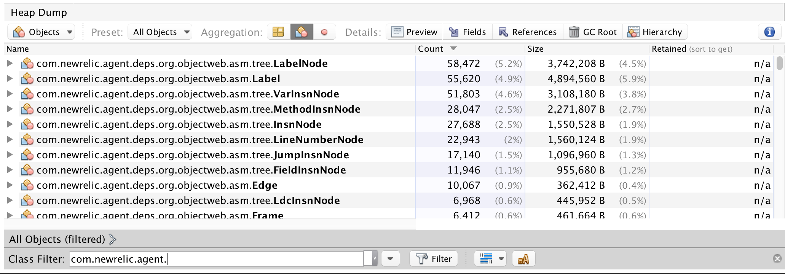Toggle the Preview details button
The image size is (785, 274).
(415, 32)
